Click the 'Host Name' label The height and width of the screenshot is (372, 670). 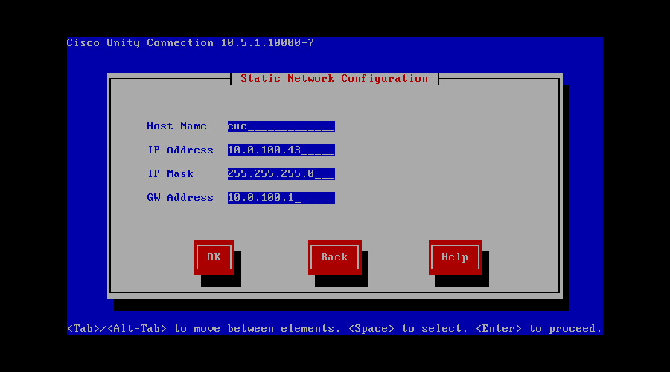coord(176,126)
